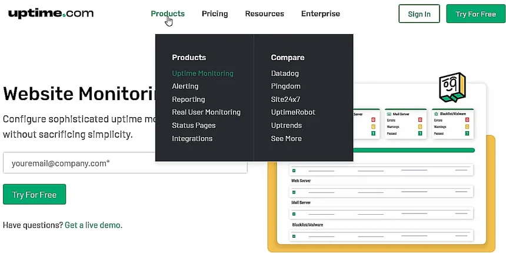Click See More comparisons

point(286,138)
